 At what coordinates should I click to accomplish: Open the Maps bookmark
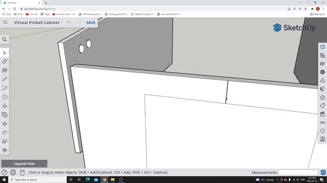[45, 14]
